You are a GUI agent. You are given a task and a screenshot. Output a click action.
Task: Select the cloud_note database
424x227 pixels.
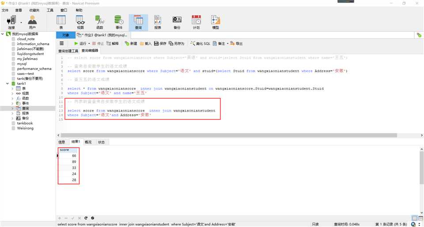point(26,39)
